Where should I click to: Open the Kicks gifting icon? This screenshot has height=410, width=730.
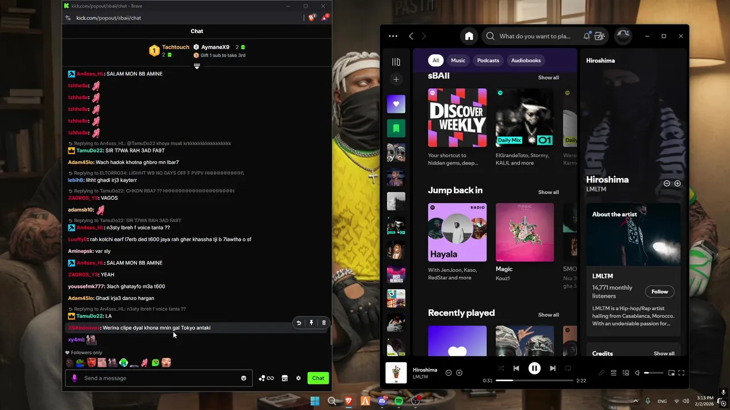click(x=266, y=378)
